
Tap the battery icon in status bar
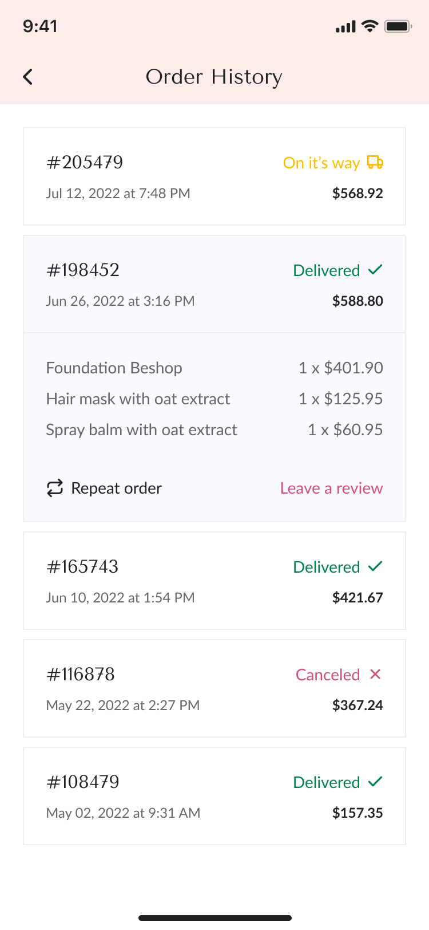tap(398, 26)
